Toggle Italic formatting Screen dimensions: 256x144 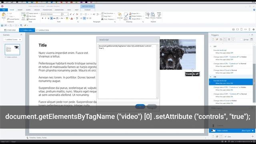46,18
